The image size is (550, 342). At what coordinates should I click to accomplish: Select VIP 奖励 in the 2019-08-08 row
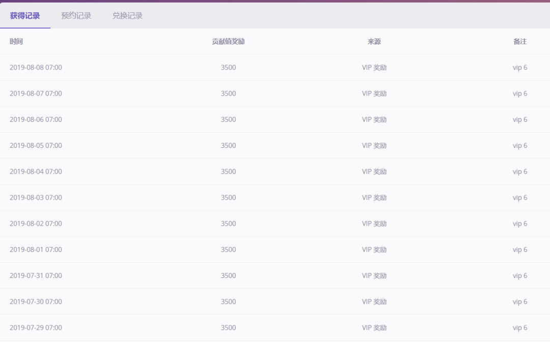(374, 67)
